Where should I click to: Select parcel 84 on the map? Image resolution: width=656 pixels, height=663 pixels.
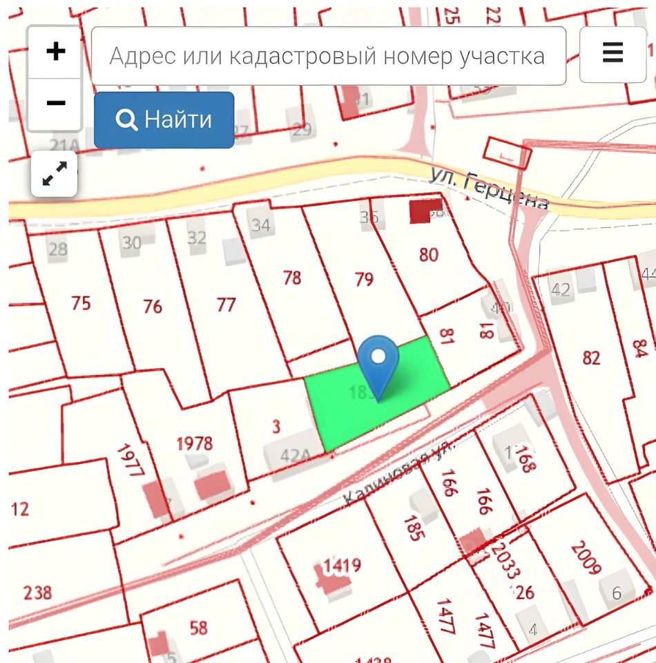pyautogui.click(x=640, y=348)
